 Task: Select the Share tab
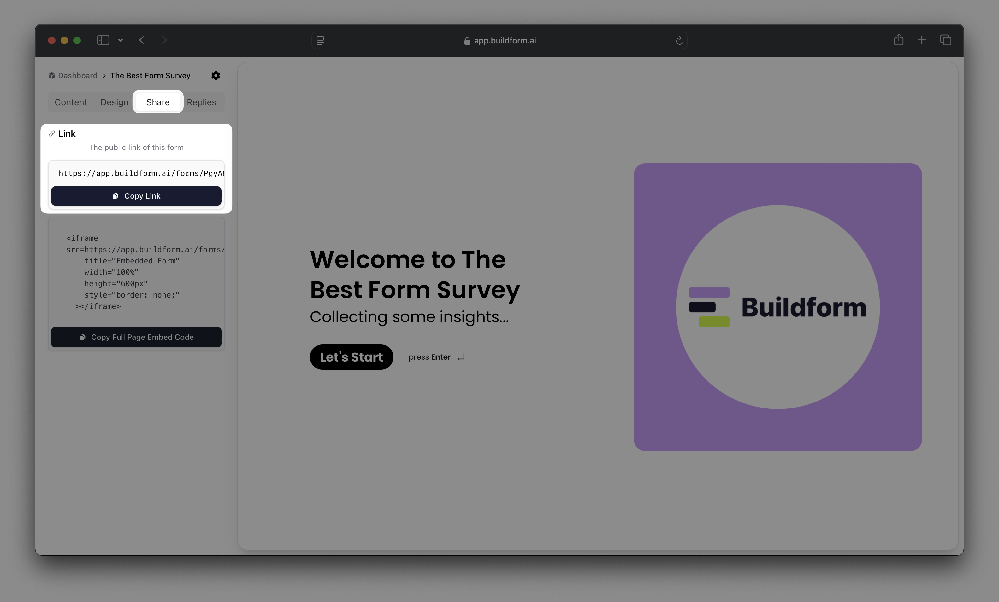[x=158, y=102]
